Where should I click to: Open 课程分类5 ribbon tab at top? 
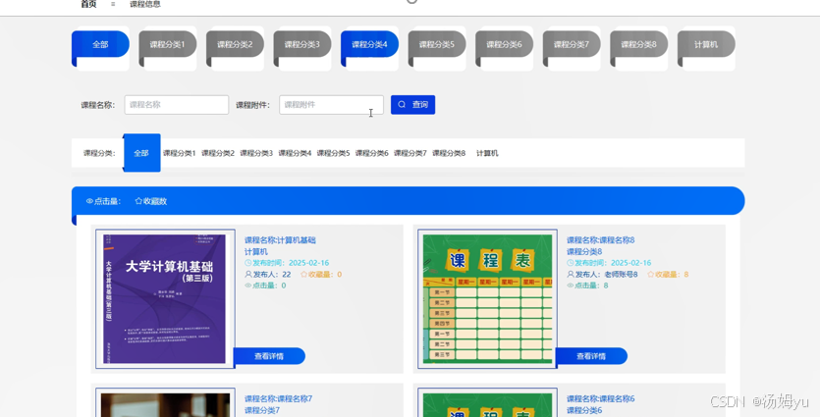437,44
